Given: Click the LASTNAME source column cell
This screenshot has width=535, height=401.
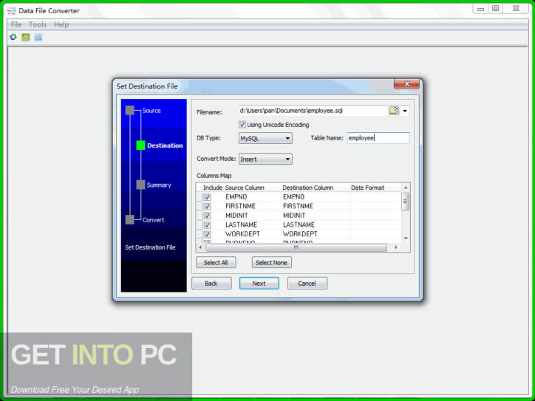Looking at the screenshot, I should (253, 225).
